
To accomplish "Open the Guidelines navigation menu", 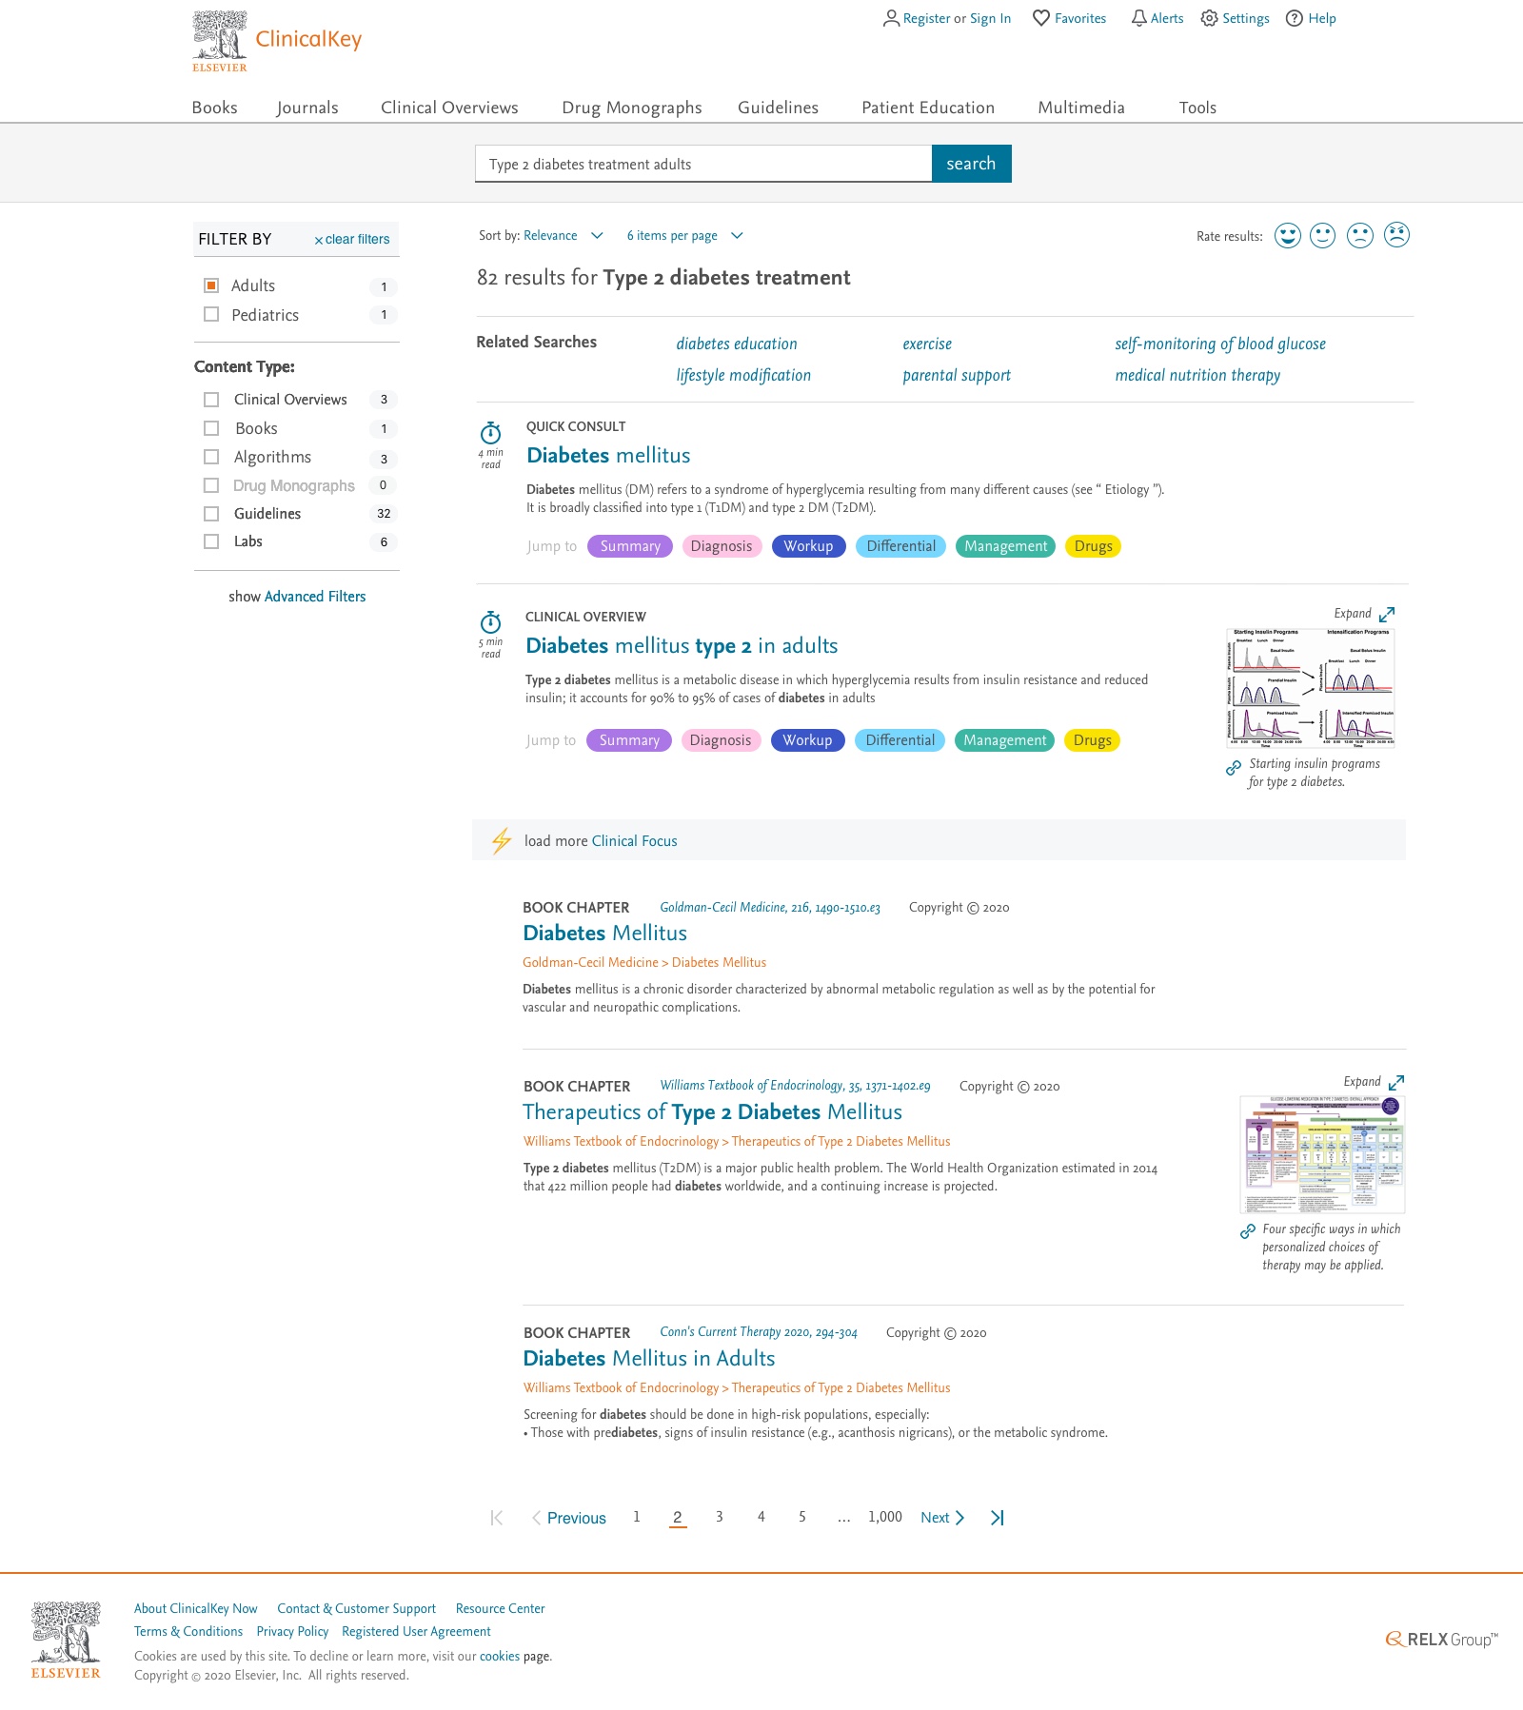I will pyautogui.click(x=778, y=108).
